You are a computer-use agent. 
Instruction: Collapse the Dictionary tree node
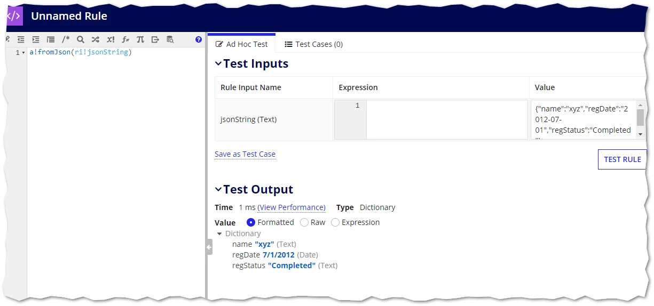click(x=219, y=233)
